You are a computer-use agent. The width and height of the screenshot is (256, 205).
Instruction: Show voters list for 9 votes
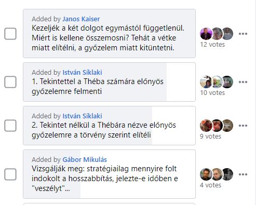(x=210, y=136)
